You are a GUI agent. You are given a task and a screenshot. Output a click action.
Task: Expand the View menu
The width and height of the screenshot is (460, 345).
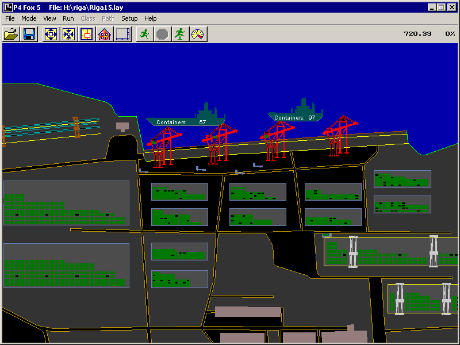(x=49, y=18)
